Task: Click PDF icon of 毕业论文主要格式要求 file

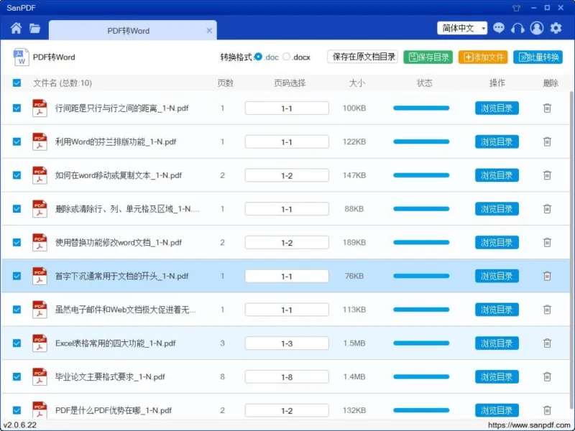Action: tap(40, 376)
